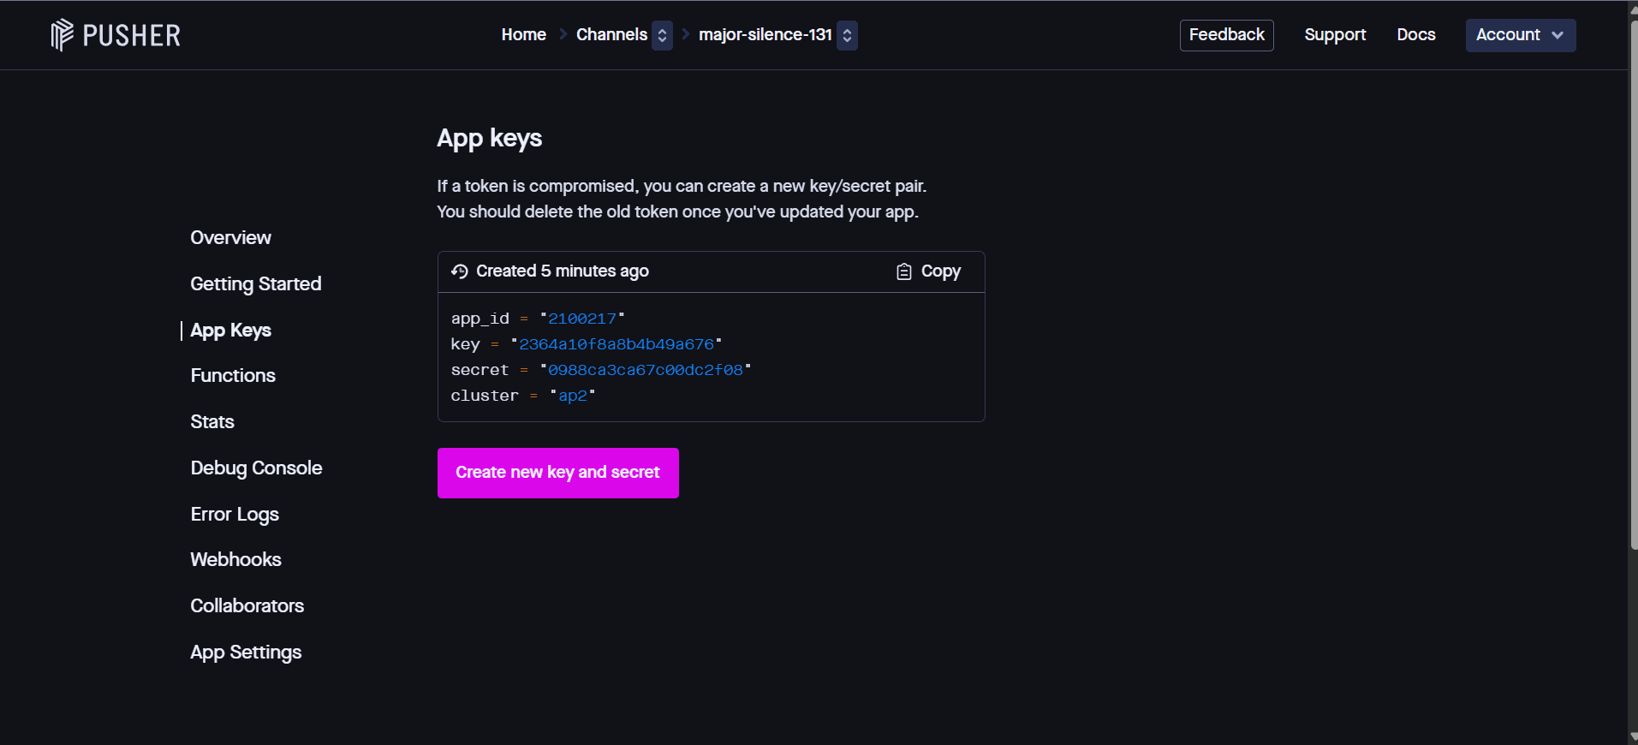Screen dimensions: 1638x745
Task: Click the Feedback button
Action: point(1226,35)
